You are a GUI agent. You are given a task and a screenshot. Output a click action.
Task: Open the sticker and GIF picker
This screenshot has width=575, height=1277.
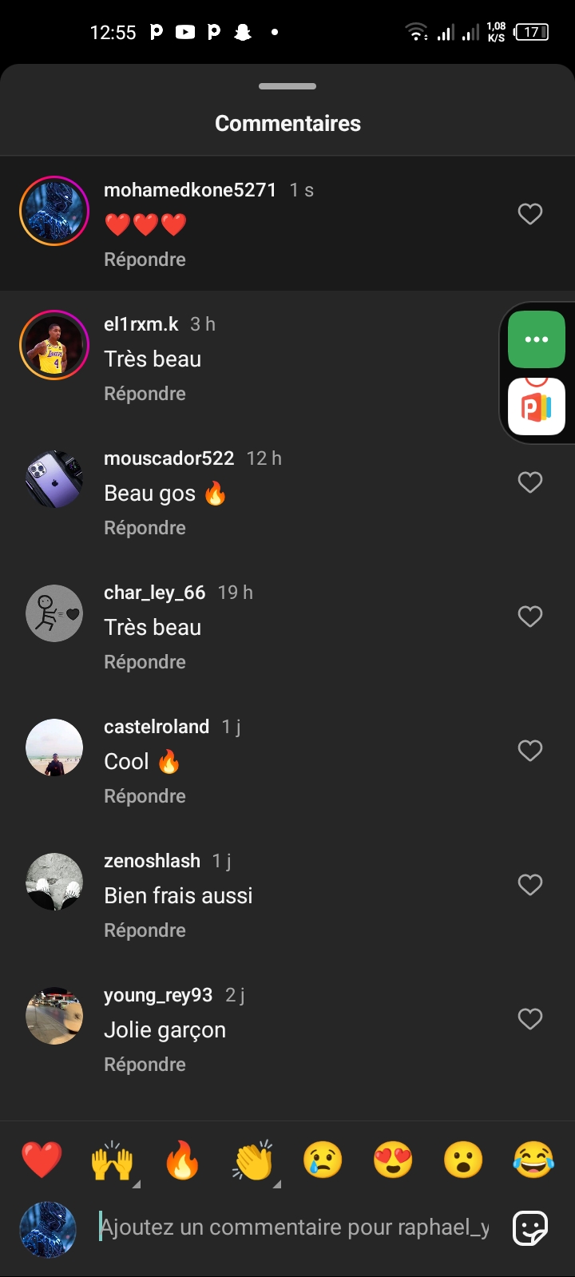530,1227
